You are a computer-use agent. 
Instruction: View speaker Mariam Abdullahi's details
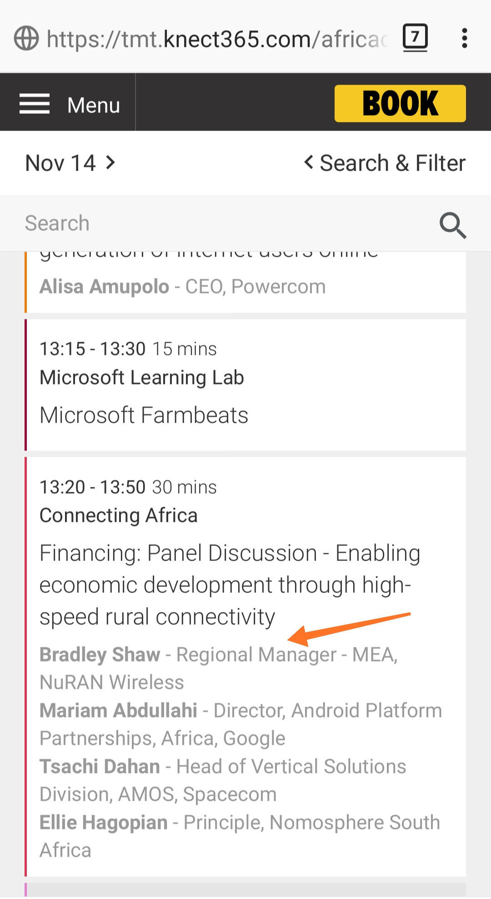(118, 711)
